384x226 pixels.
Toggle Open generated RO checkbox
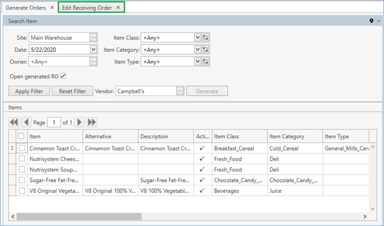point(63,76)
